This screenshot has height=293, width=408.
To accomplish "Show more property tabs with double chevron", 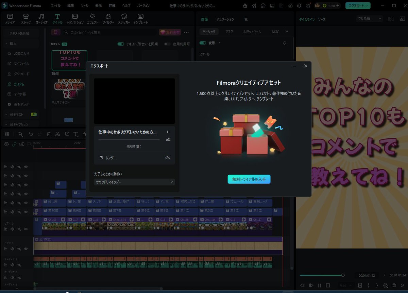I will [286, 32].
